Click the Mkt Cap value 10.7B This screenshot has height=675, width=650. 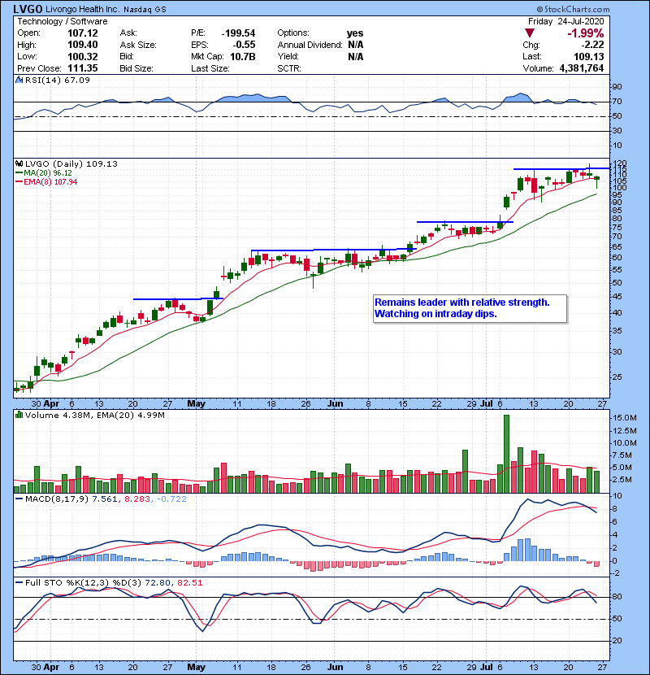[x=243, y=57]
